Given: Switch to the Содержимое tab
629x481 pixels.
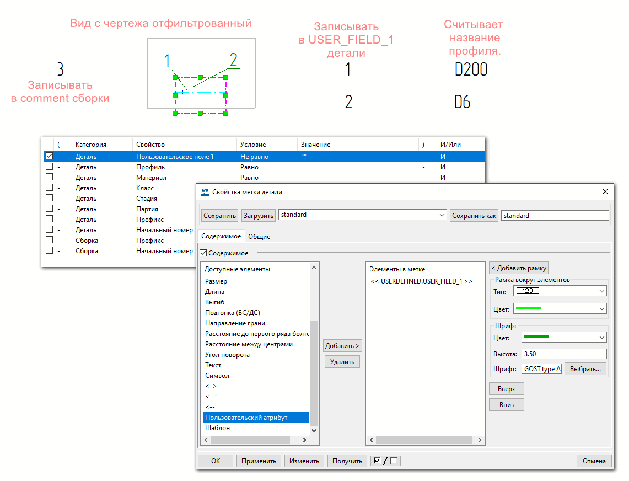Looking at the screenshot, I should click(x=221, y=236).
